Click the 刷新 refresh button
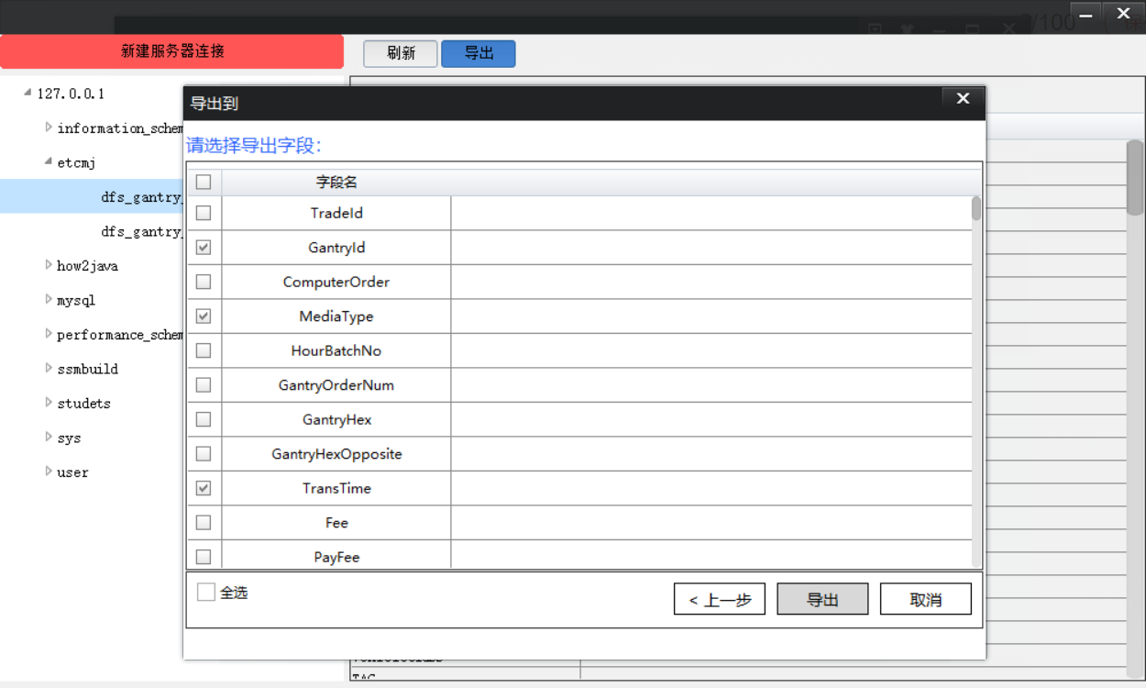 click(401, 53)
